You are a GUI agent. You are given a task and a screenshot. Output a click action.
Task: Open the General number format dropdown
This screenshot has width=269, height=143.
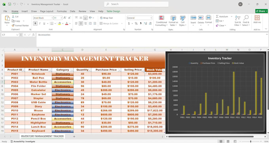[x=151, y=18]
